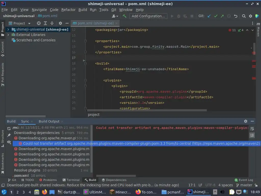
Task: Switch to Build Output tab
Action: [x=49, y=121]
